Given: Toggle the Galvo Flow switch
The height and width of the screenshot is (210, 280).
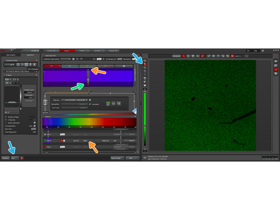Looking at the screenshot, I should click(34, 129).
